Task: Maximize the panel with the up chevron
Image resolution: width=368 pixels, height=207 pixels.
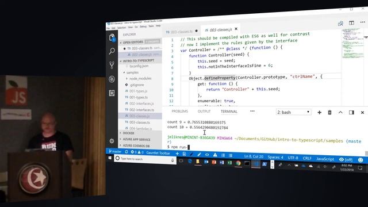Action: pyautogui.click(x=340, y=113)
